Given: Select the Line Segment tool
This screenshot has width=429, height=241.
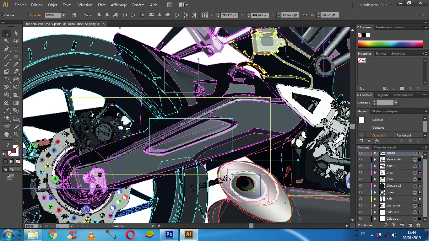Looking at the screenshot, I should pyautogui.click(x=6, y=57).
